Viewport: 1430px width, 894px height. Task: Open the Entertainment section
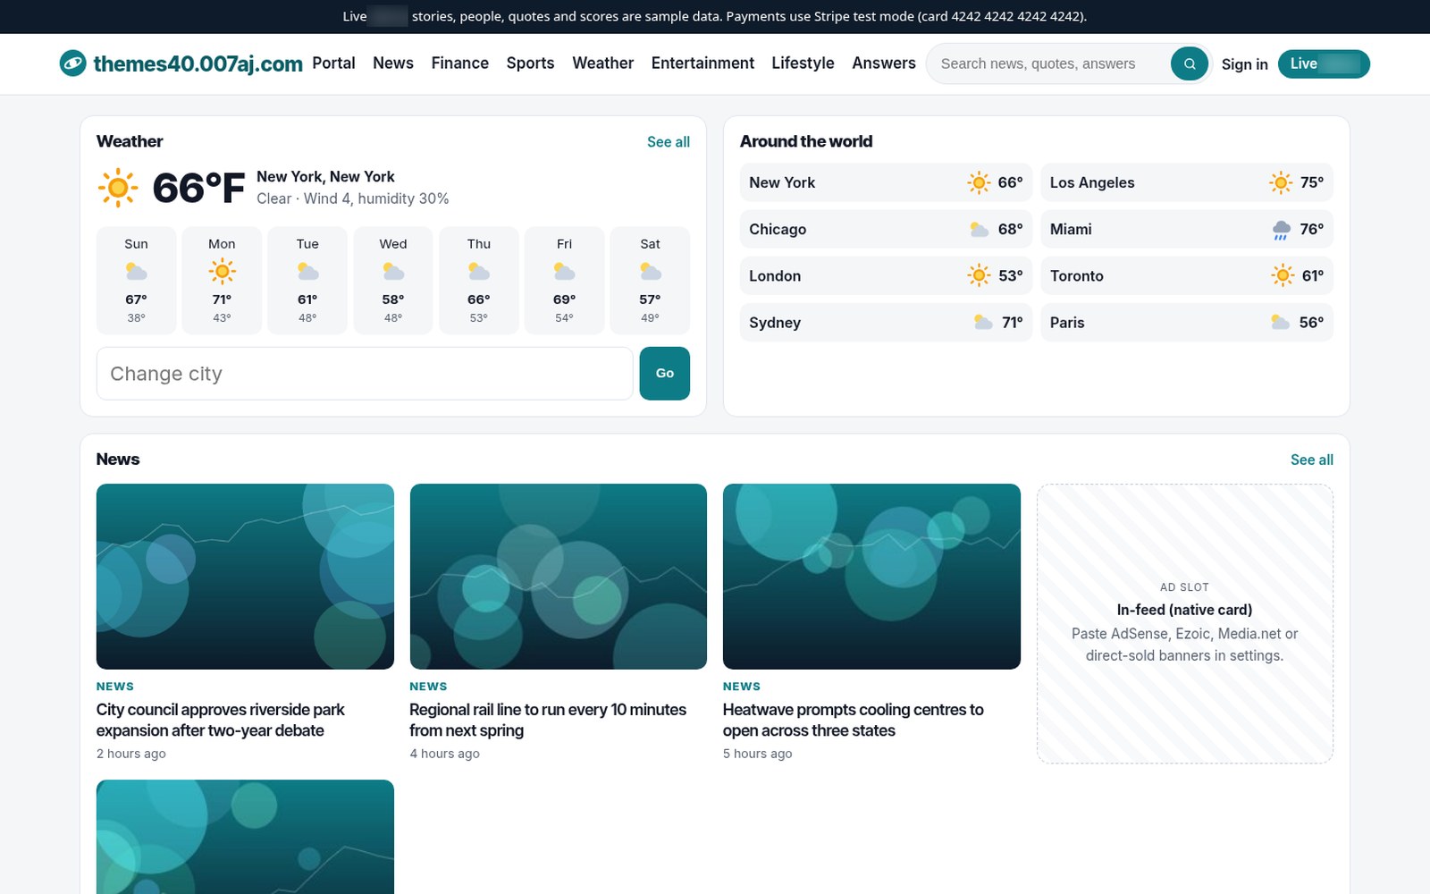click(x=702, y=63)
